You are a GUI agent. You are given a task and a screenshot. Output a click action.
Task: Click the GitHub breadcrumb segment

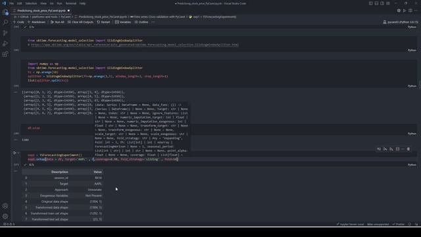[x=24, y=16]
